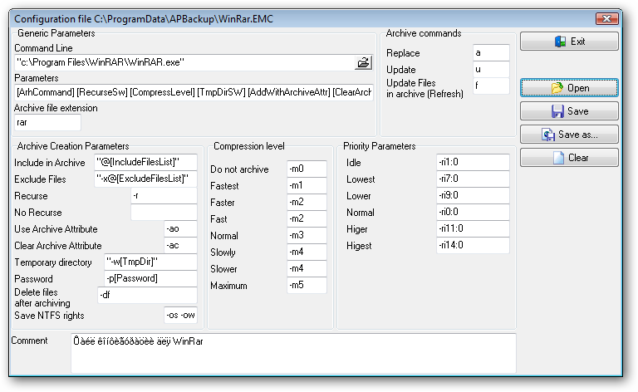This screenshot has height=392, width=638.
Task: Edit the Archive file extension field
Action: pos(47,122)
